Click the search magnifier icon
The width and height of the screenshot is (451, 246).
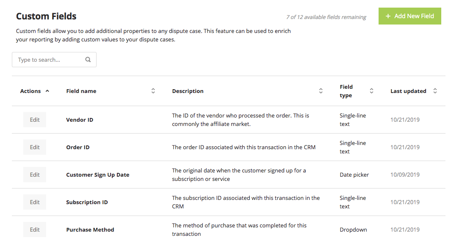[88, 60]
